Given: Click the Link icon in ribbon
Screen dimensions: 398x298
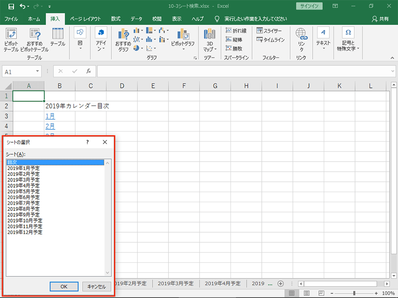Looking at the screenshot, I should click(301, 34).
